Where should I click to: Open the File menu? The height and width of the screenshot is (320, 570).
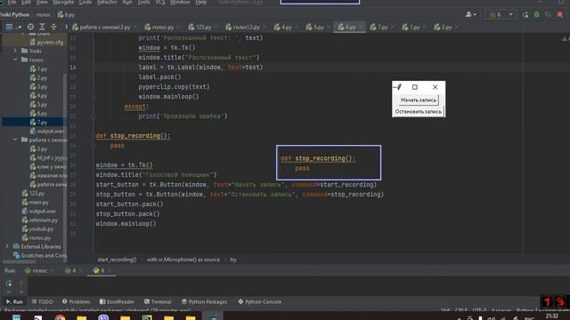pos(12,2)
